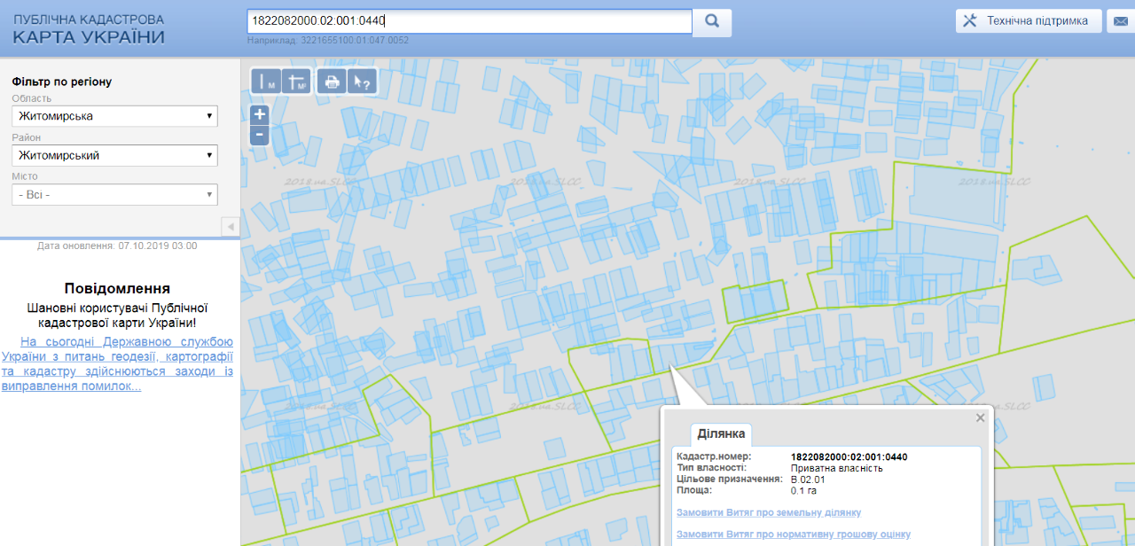This screenshot has width=1135, height=546.
Task: Zoom out on the map
Action: 260,136
